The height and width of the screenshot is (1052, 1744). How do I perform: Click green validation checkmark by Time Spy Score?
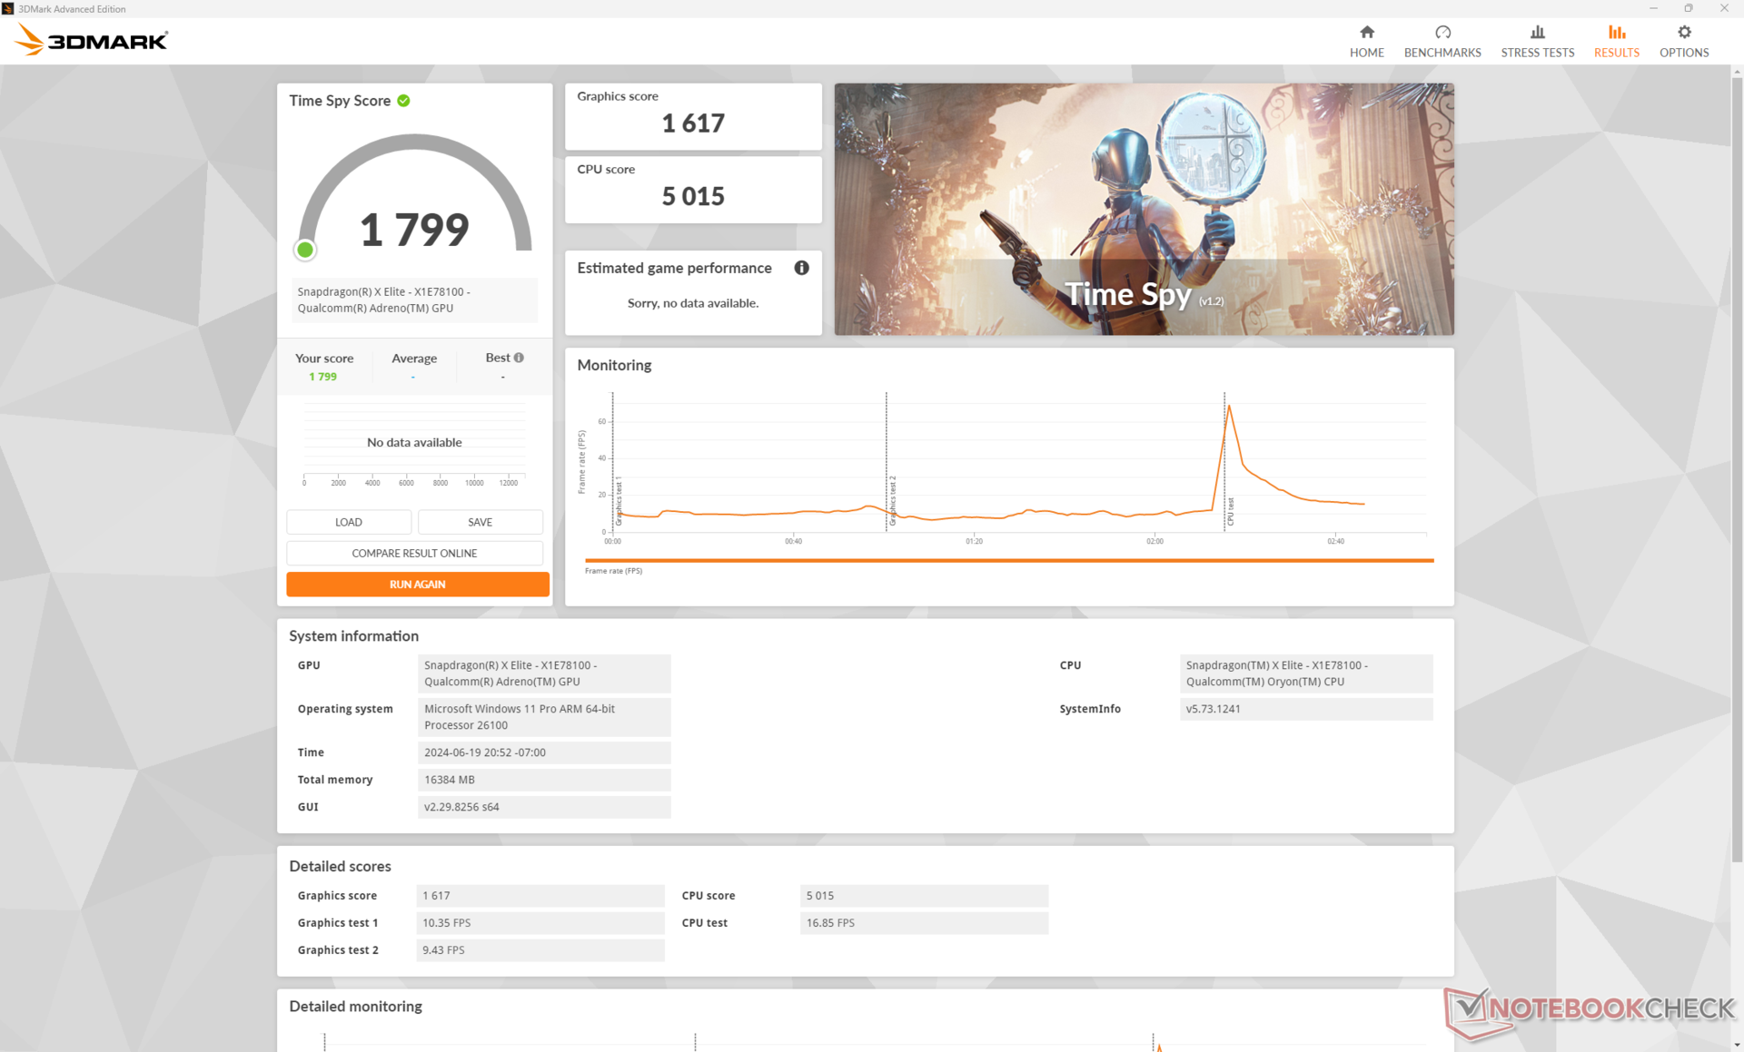pos(403,101)
